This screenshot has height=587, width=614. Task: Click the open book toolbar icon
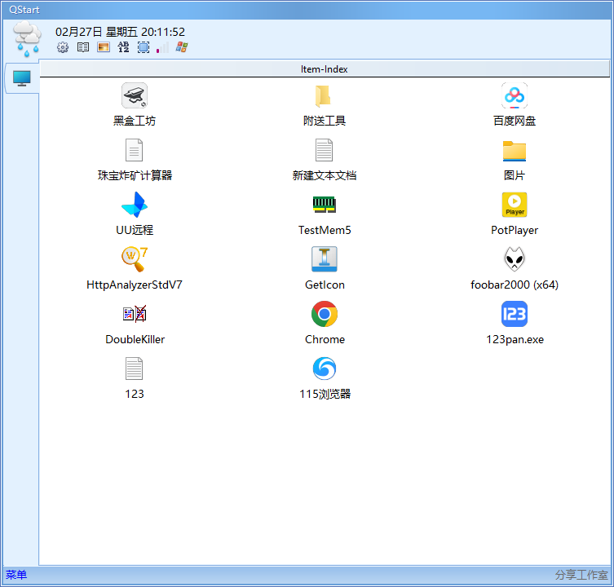[x=83, y=47]
